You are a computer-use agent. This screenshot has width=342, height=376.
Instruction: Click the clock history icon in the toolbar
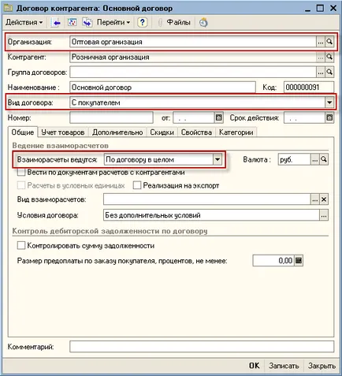coord(203,23)
